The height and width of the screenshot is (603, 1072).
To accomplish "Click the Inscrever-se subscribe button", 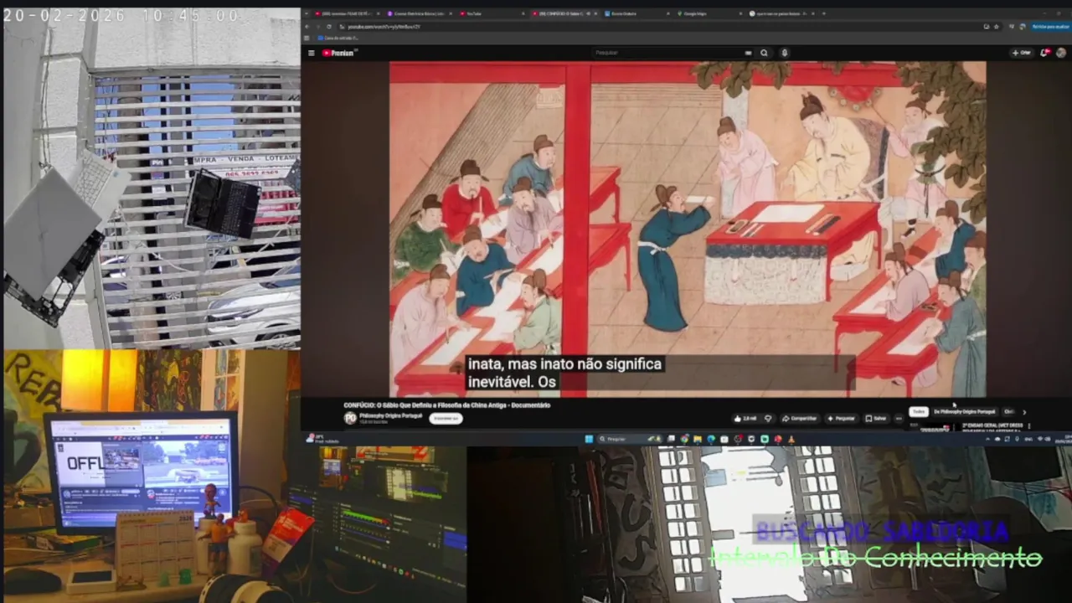I will [x=446, y=418].
